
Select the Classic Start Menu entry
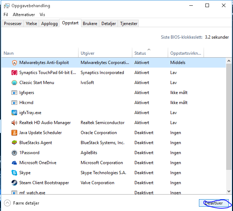point(37,83)
